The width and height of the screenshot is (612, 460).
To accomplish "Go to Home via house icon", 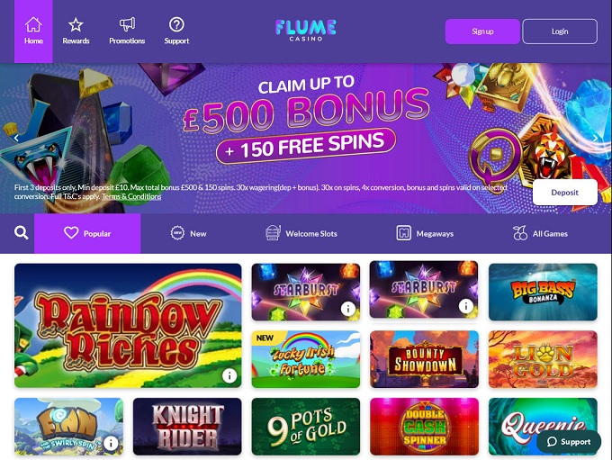I will 33,24.
